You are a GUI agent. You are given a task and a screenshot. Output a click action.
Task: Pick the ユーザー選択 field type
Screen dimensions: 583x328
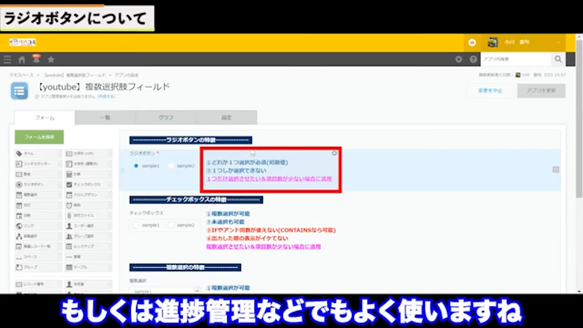[84, 225]
